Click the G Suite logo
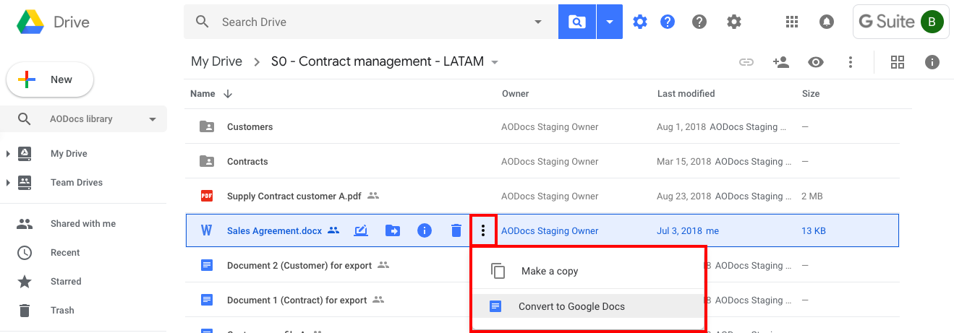 click(x=887, y=22)
